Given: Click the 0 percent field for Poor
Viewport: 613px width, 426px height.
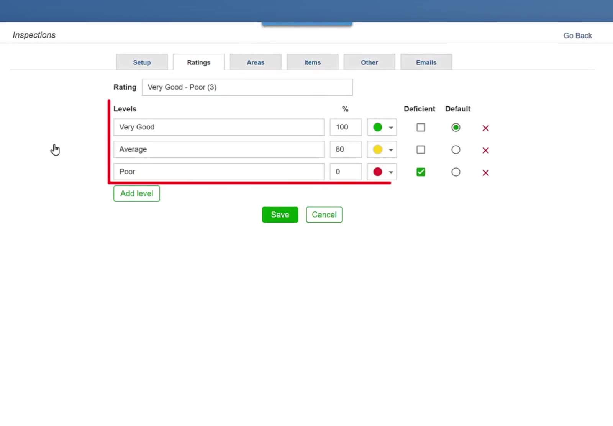Looking at the screenshot, I should pos(346,172).
